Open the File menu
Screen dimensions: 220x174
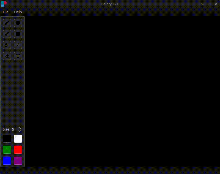coord(5,12)
